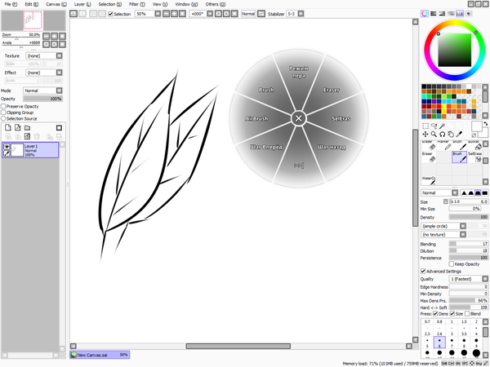490x367 pixels.
Task: Open the Quality dropdown
Action: point(468,279)
